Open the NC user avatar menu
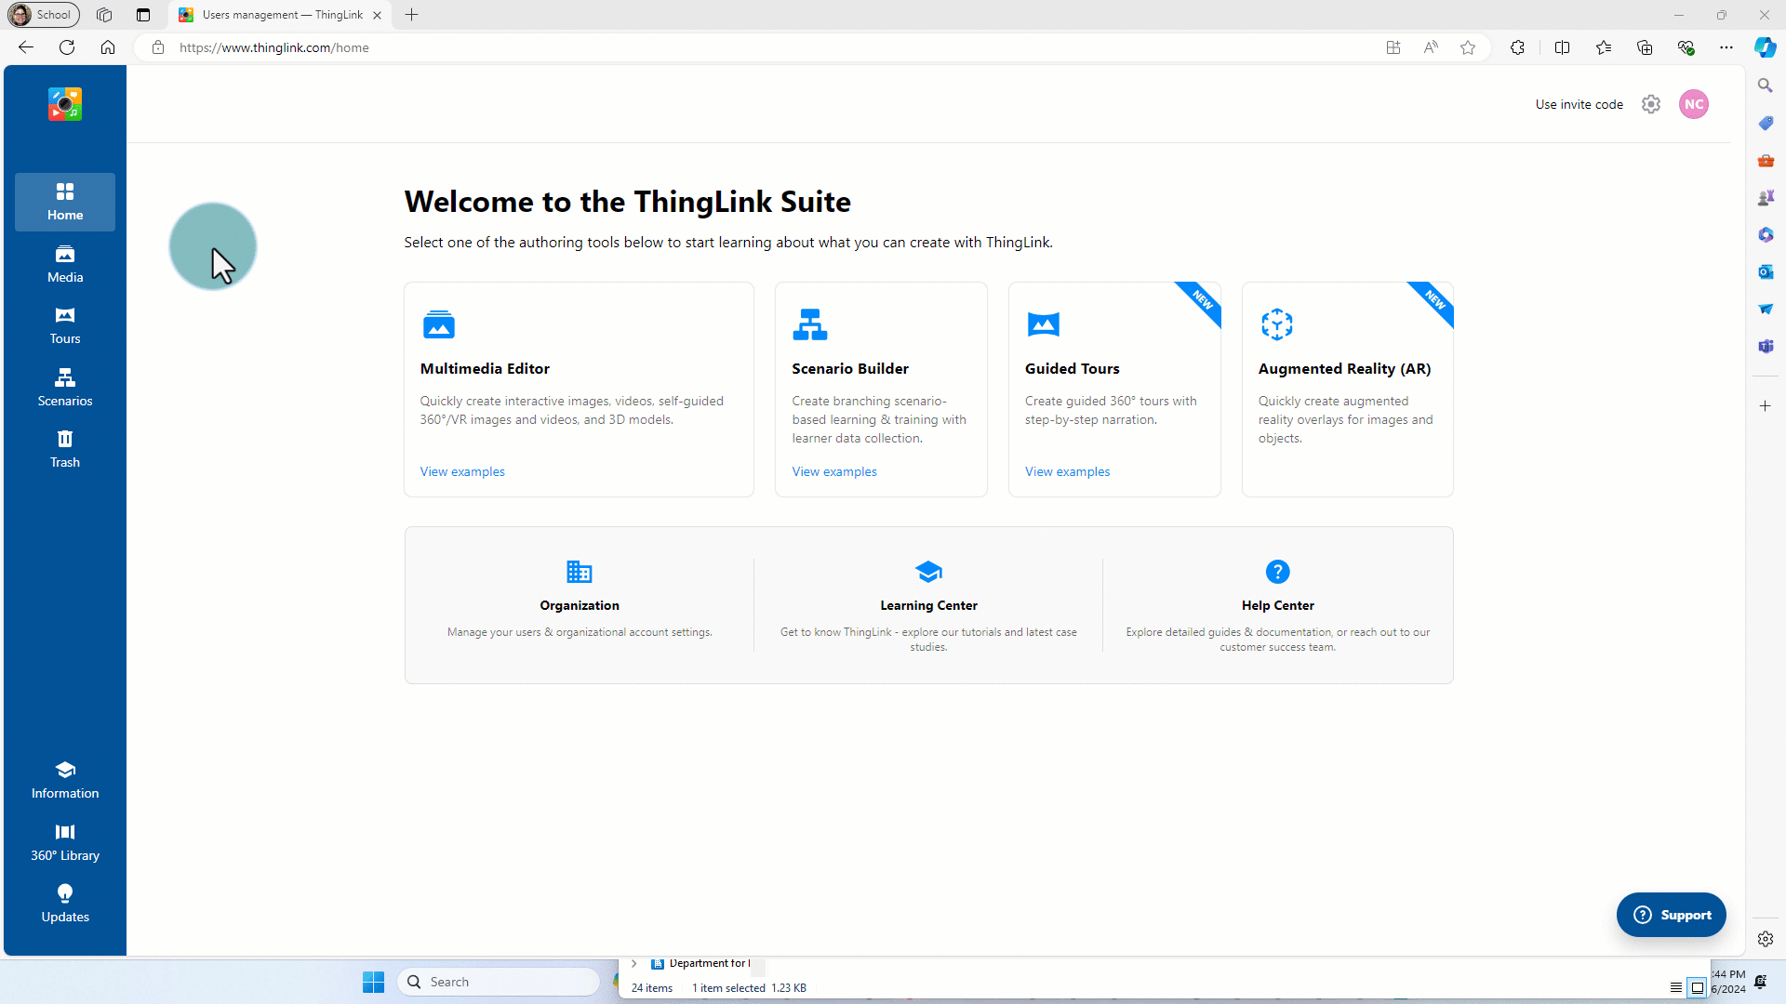1786x1004 pixels. [1694, 104]
